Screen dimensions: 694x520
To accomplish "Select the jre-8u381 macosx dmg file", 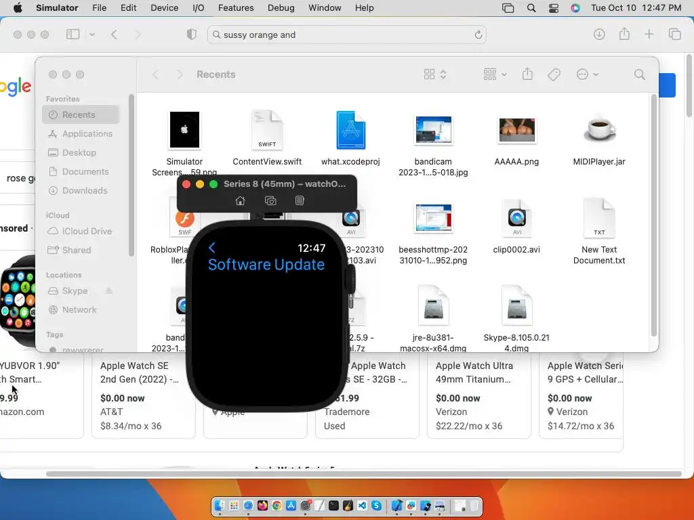I will point(433,318).
